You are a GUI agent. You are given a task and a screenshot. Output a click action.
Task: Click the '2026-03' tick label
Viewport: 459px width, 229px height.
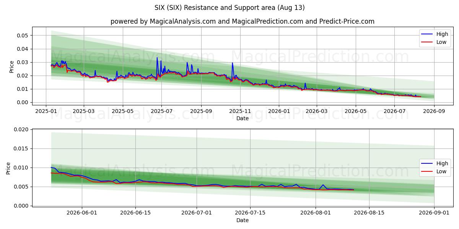pos(317,111)
